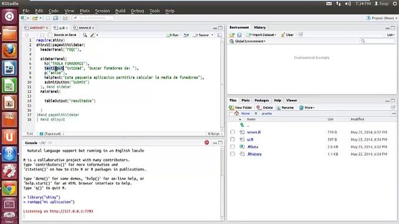Image resolution: width=399 pixels, height=224 pixels.
Task: Open Google Chrome from the launcher
Action: click(x=9, y=189)
